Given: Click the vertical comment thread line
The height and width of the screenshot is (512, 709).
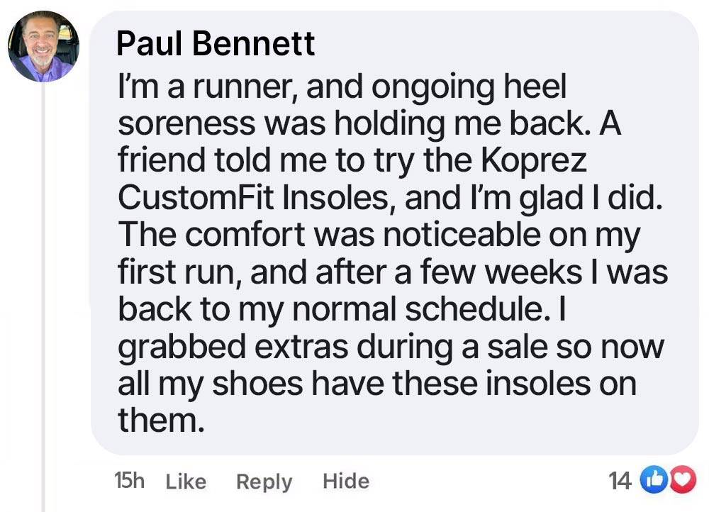Looking at the screenshot, I should coord(43,296).
